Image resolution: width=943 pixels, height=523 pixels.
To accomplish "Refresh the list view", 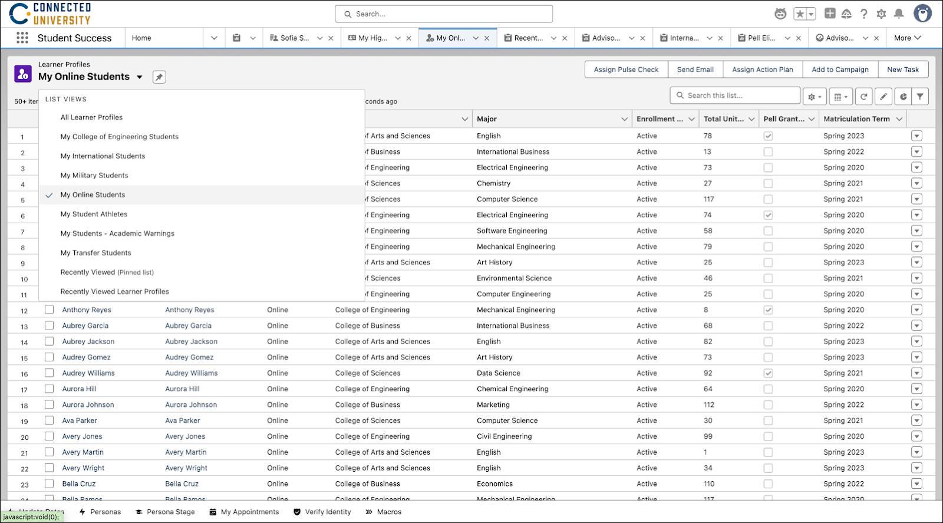I will (864, 97).
